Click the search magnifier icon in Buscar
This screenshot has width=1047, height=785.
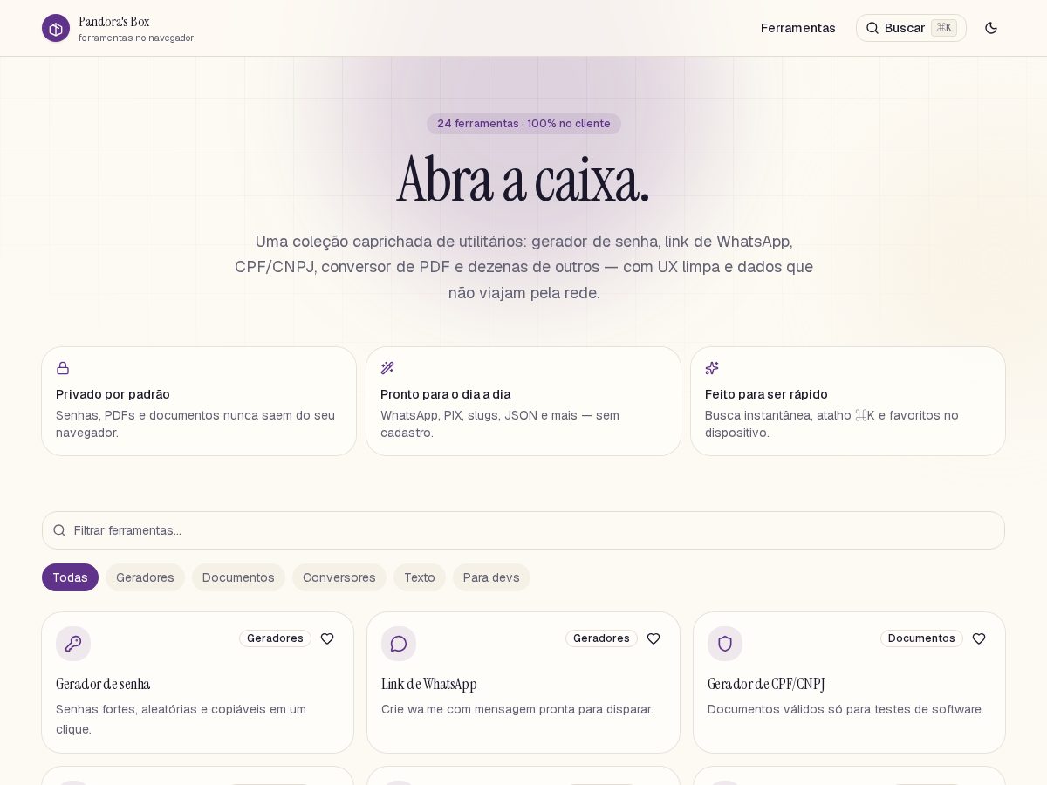(872, 28)
